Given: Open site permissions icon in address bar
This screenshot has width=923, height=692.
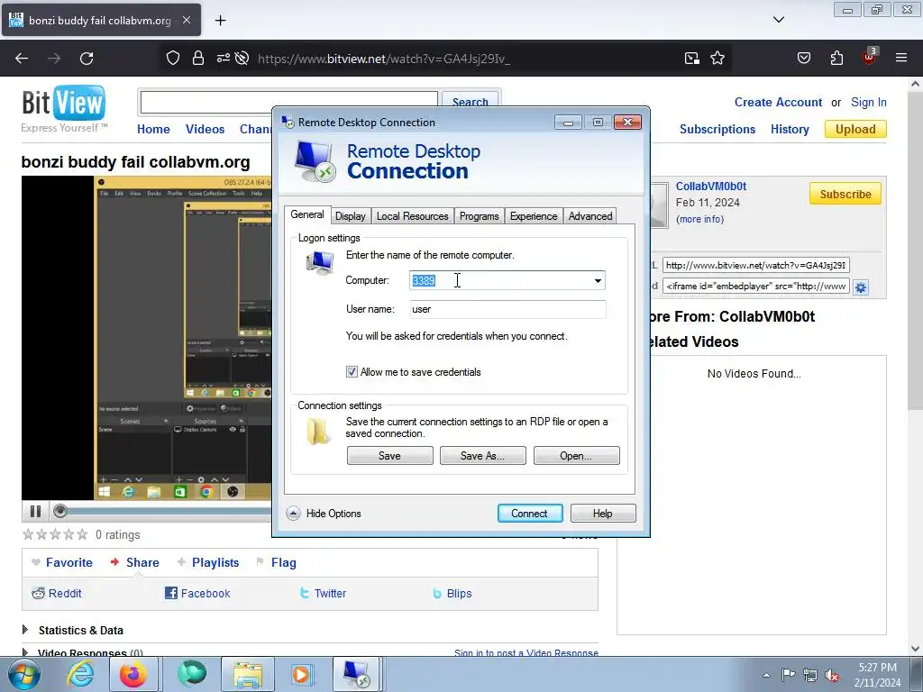Looking at the screenshot, I should [224, 58].
